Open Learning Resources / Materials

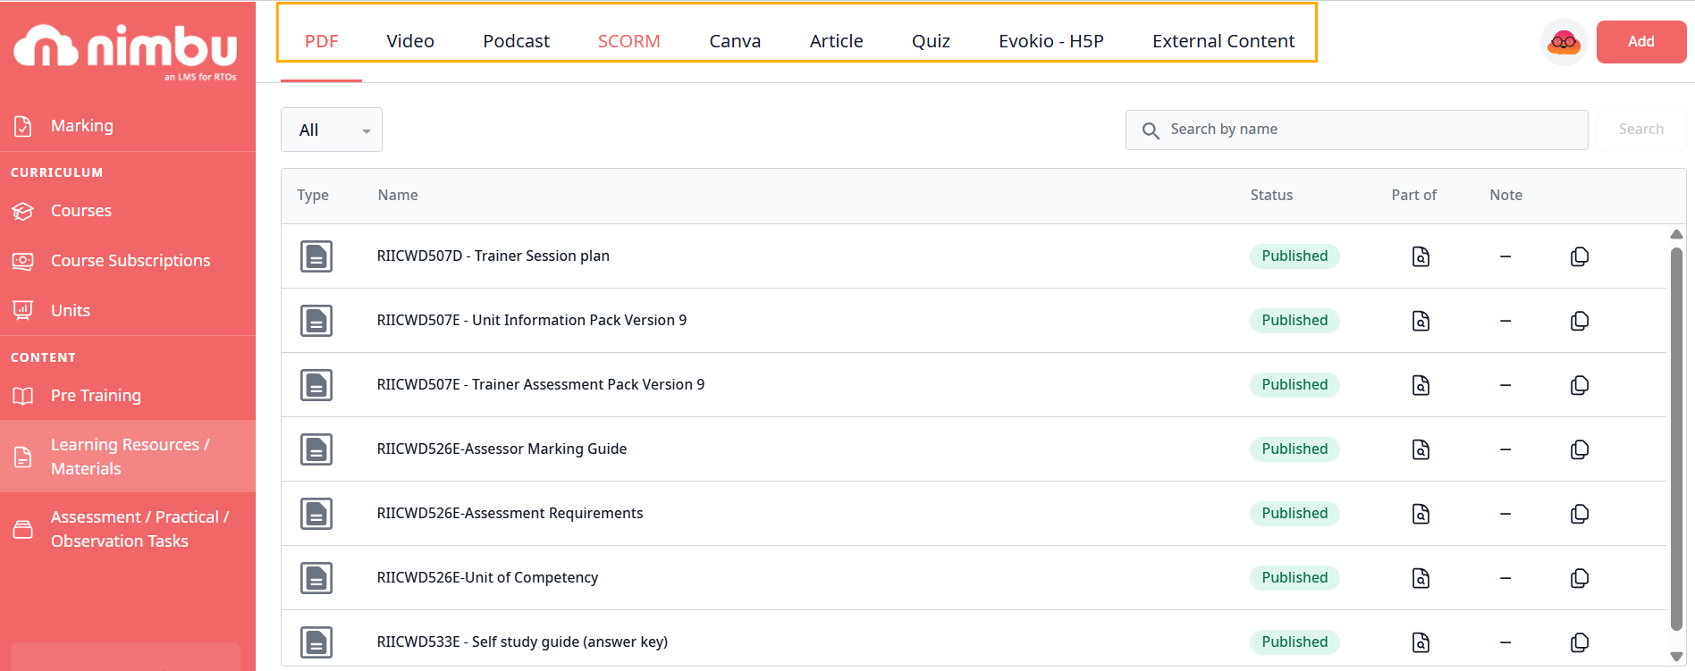pyautogui.click(x=128, y=457)
